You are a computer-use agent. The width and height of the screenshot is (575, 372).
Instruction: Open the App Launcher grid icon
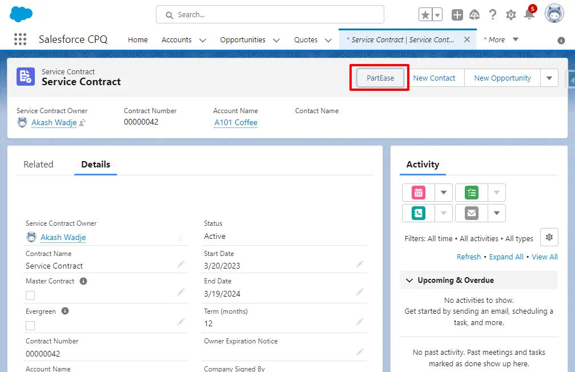[x=20, y=39]
